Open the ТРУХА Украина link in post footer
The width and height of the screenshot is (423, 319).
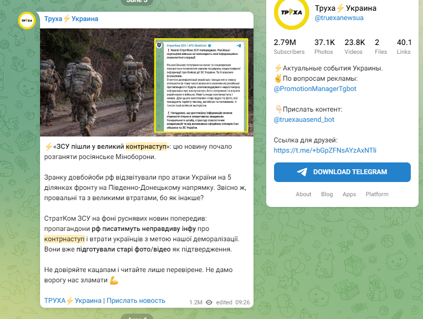pos(73,300)
